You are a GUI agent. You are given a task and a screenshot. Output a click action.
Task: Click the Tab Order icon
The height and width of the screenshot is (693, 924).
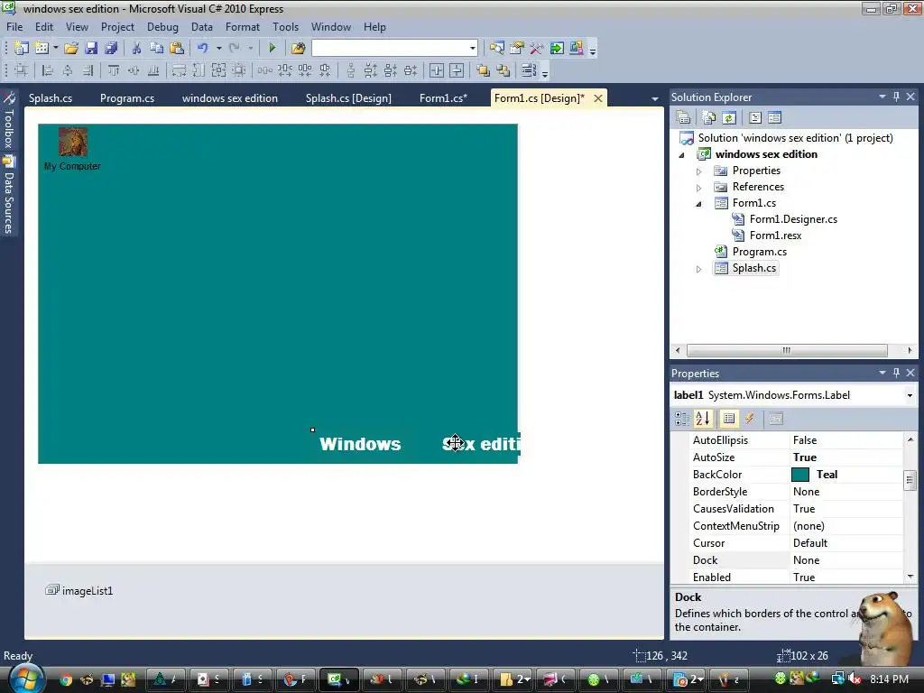[529, 70]
